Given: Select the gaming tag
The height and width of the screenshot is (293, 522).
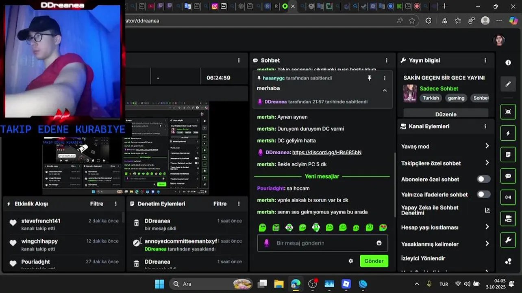Looking at the screenshot, I should 456,98.
